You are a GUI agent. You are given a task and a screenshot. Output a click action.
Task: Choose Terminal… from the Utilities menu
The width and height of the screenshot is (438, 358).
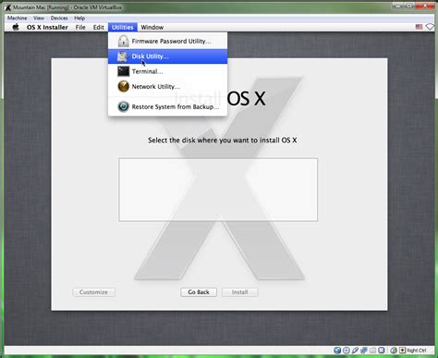167,71
